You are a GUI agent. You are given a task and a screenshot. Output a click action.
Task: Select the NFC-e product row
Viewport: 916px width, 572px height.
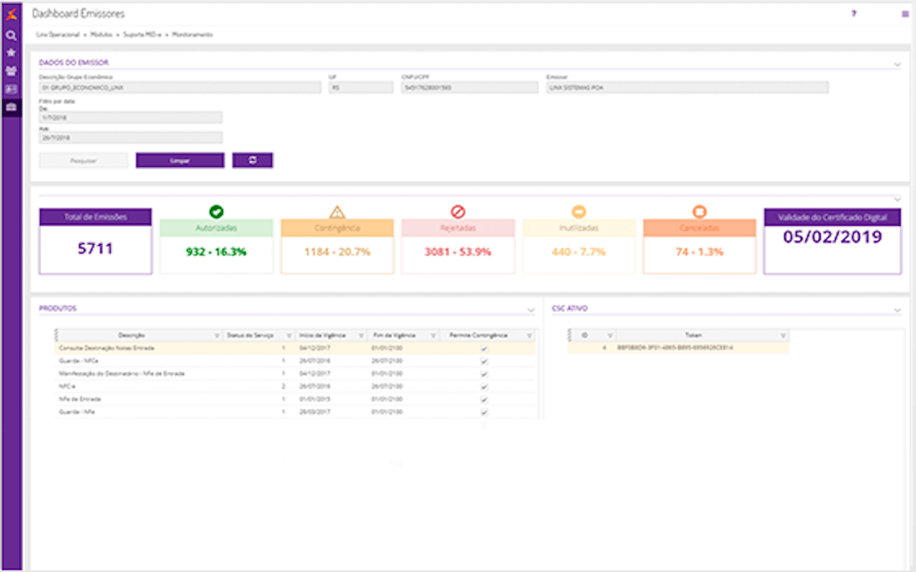tap(295, 386)
